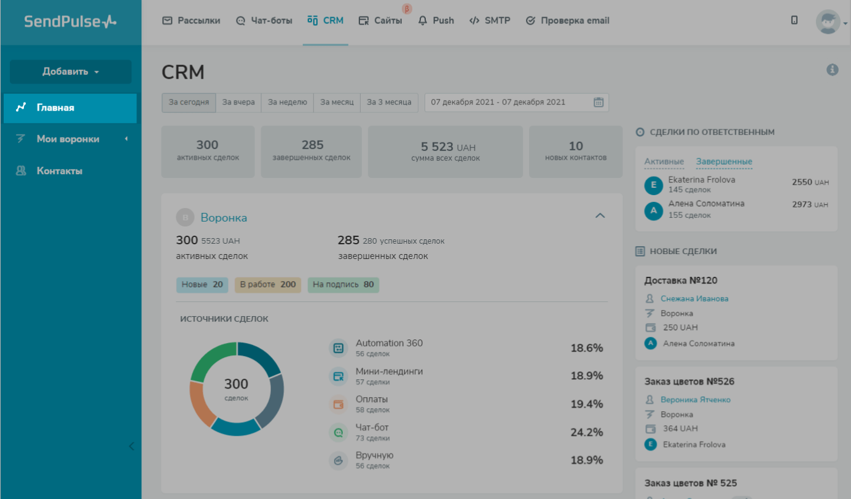Viewport: 851px width, 499px height.
Task: Click the Мини-лендинги source icon
Action: [338, 376]
